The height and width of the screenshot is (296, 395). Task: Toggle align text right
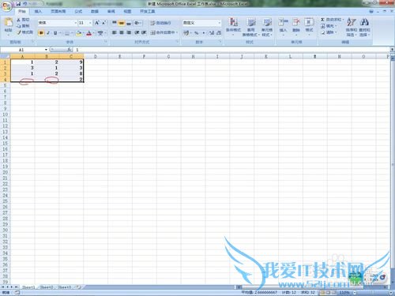129,32
